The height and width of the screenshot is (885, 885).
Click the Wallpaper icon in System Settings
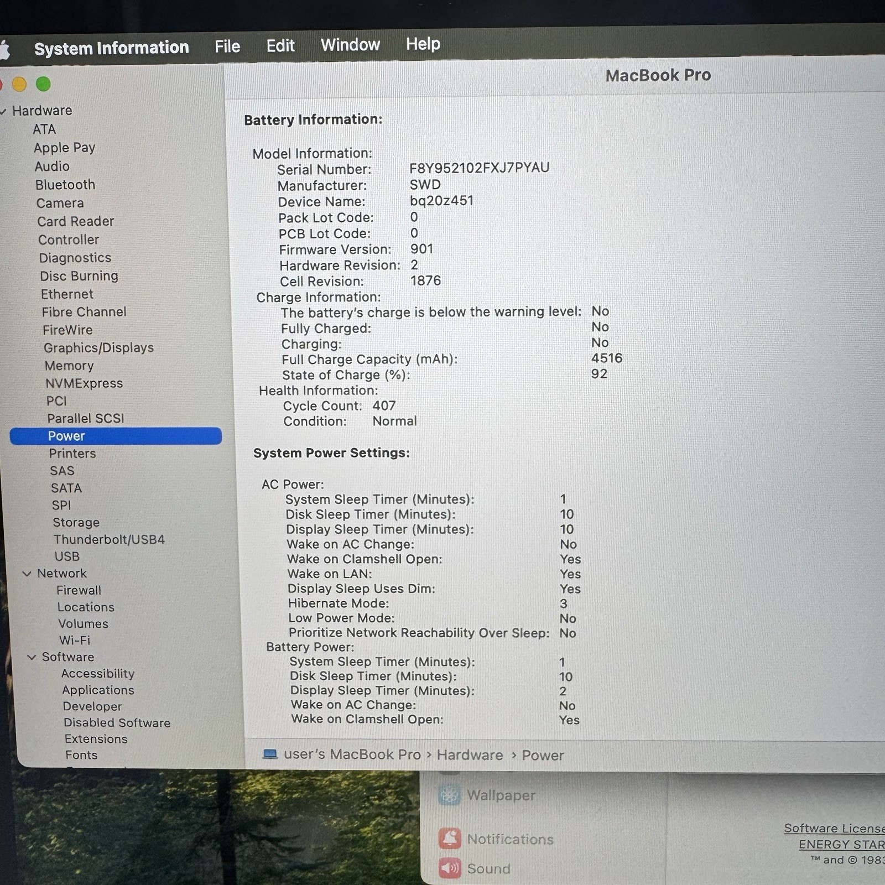pos(449,795)
